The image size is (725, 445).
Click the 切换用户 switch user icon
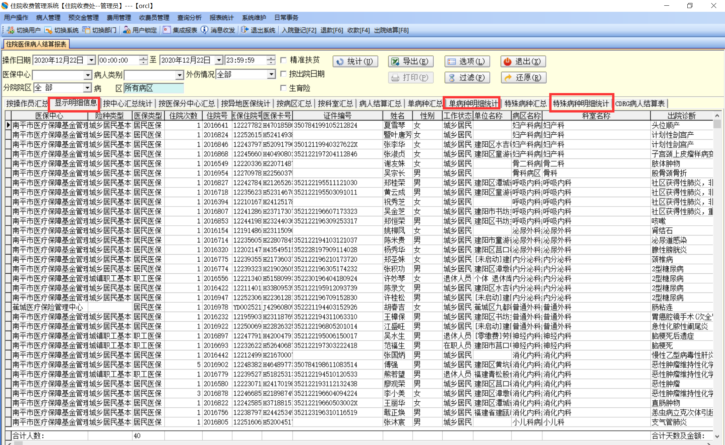[x=11, y=30]
